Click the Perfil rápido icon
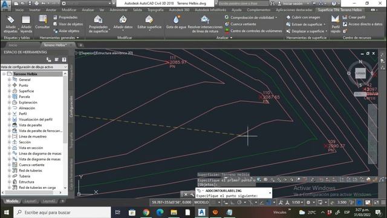This screenshot has height=218, width=387. pyautogui.click(x=335, y=19)
